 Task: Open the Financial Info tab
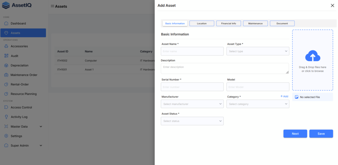click(228, 23)
